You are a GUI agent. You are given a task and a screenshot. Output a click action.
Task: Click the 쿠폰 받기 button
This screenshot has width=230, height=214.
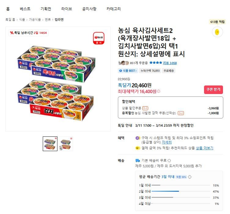coord(213,89)
